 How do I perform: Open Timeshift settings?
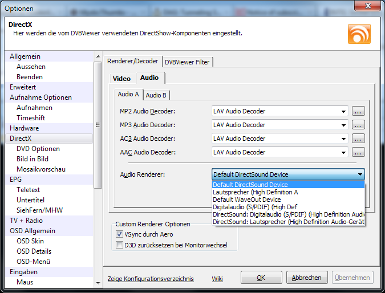49,118
